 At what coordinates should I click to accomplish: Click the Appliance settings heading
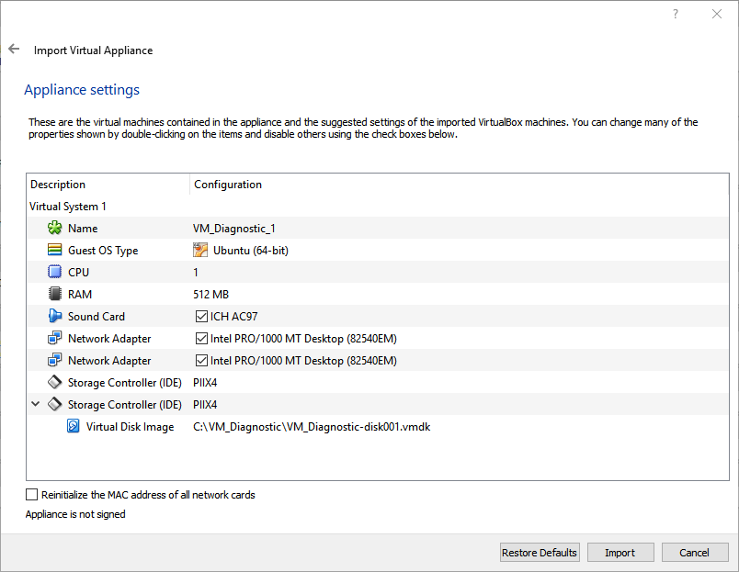[82, 89]
